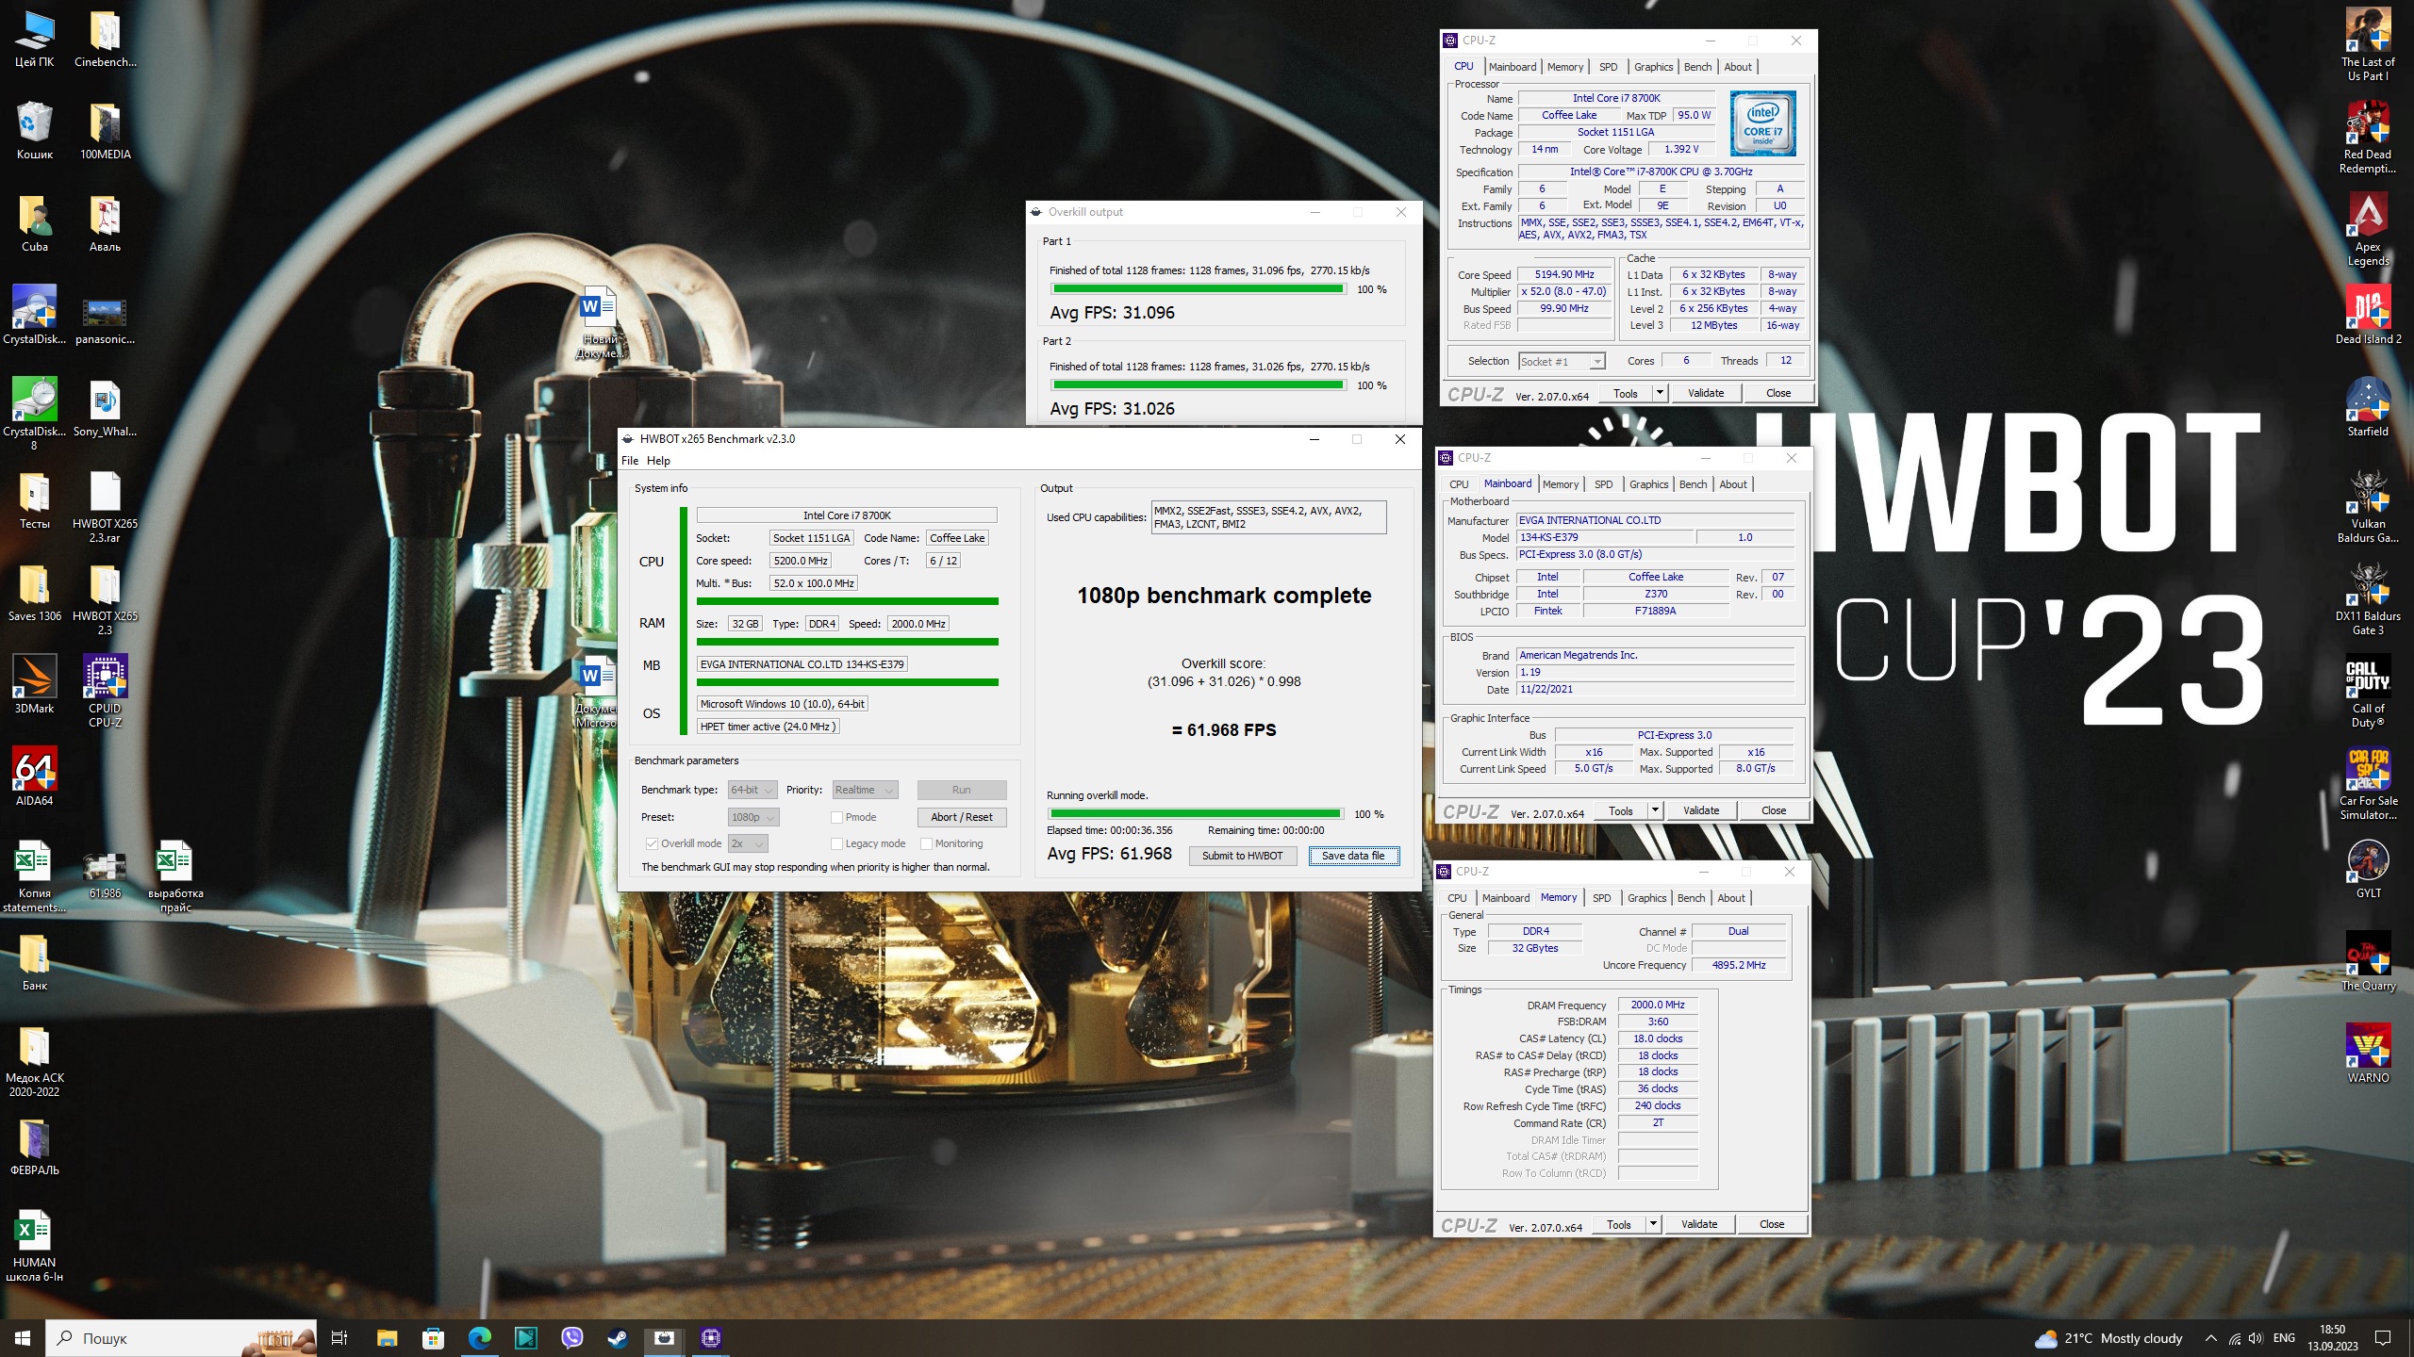Launch AIDA64 from the desktop
This screenshot has width=2414, height=1357.
tap(34, 777)
